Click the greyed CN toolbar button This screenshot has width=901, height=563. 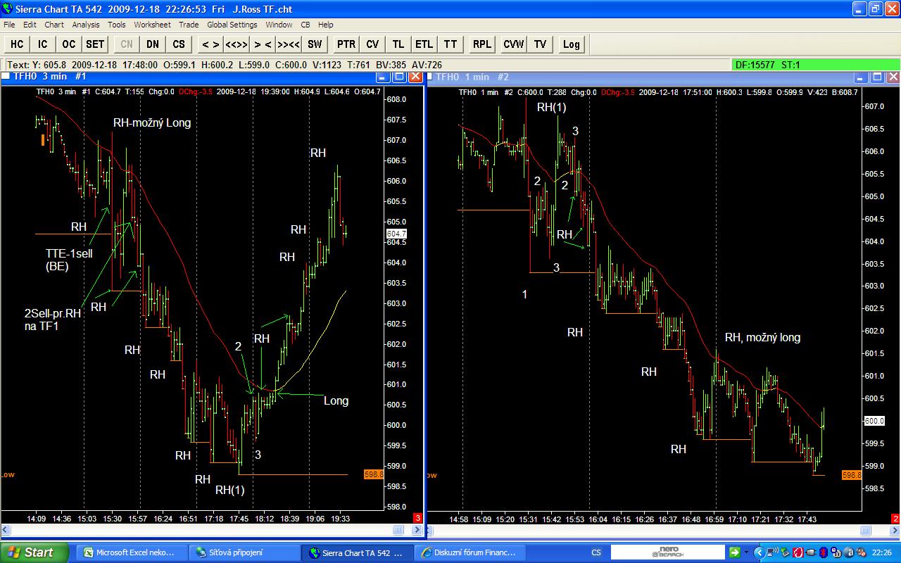pos(127,44)
